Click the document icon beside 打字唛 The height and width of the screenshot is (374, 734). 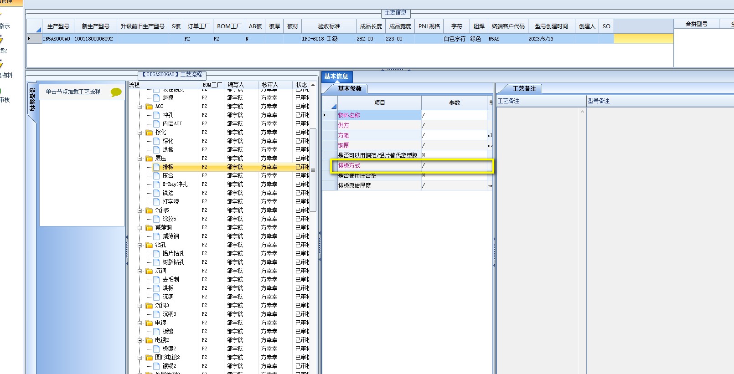click(x=156, y=201)
